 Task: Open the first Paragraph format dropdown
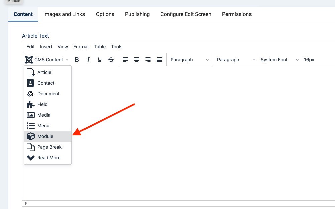click(x=189, y=60)
